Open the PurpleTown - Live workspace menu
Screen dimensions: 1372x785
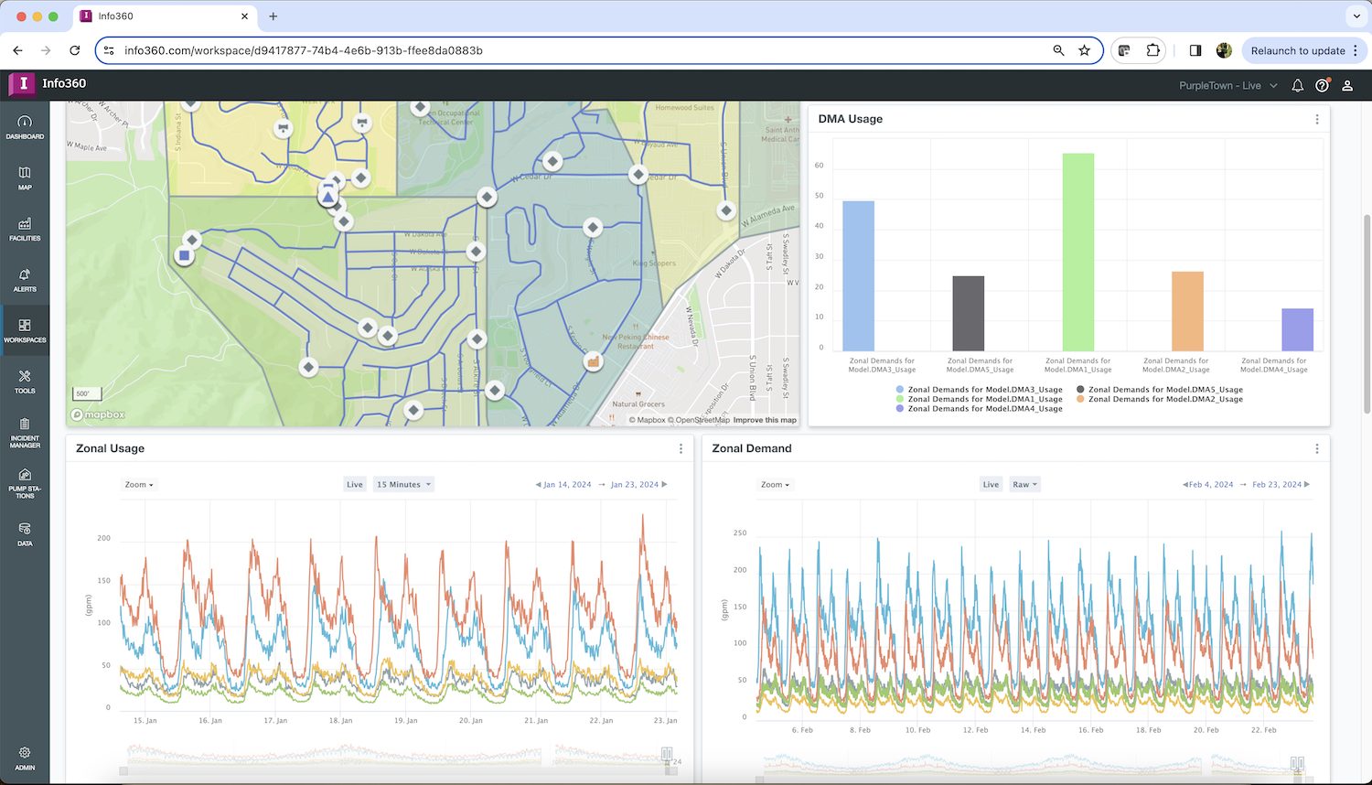point(1227,84)
